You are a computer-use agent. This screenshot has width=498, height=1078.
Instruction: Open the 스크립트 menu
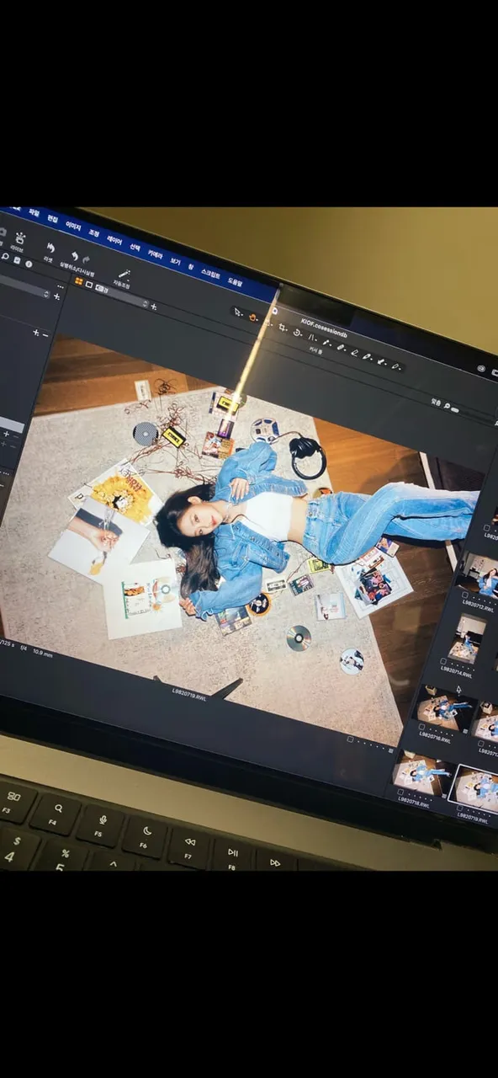pyautogui.click(x=210, y=275)
